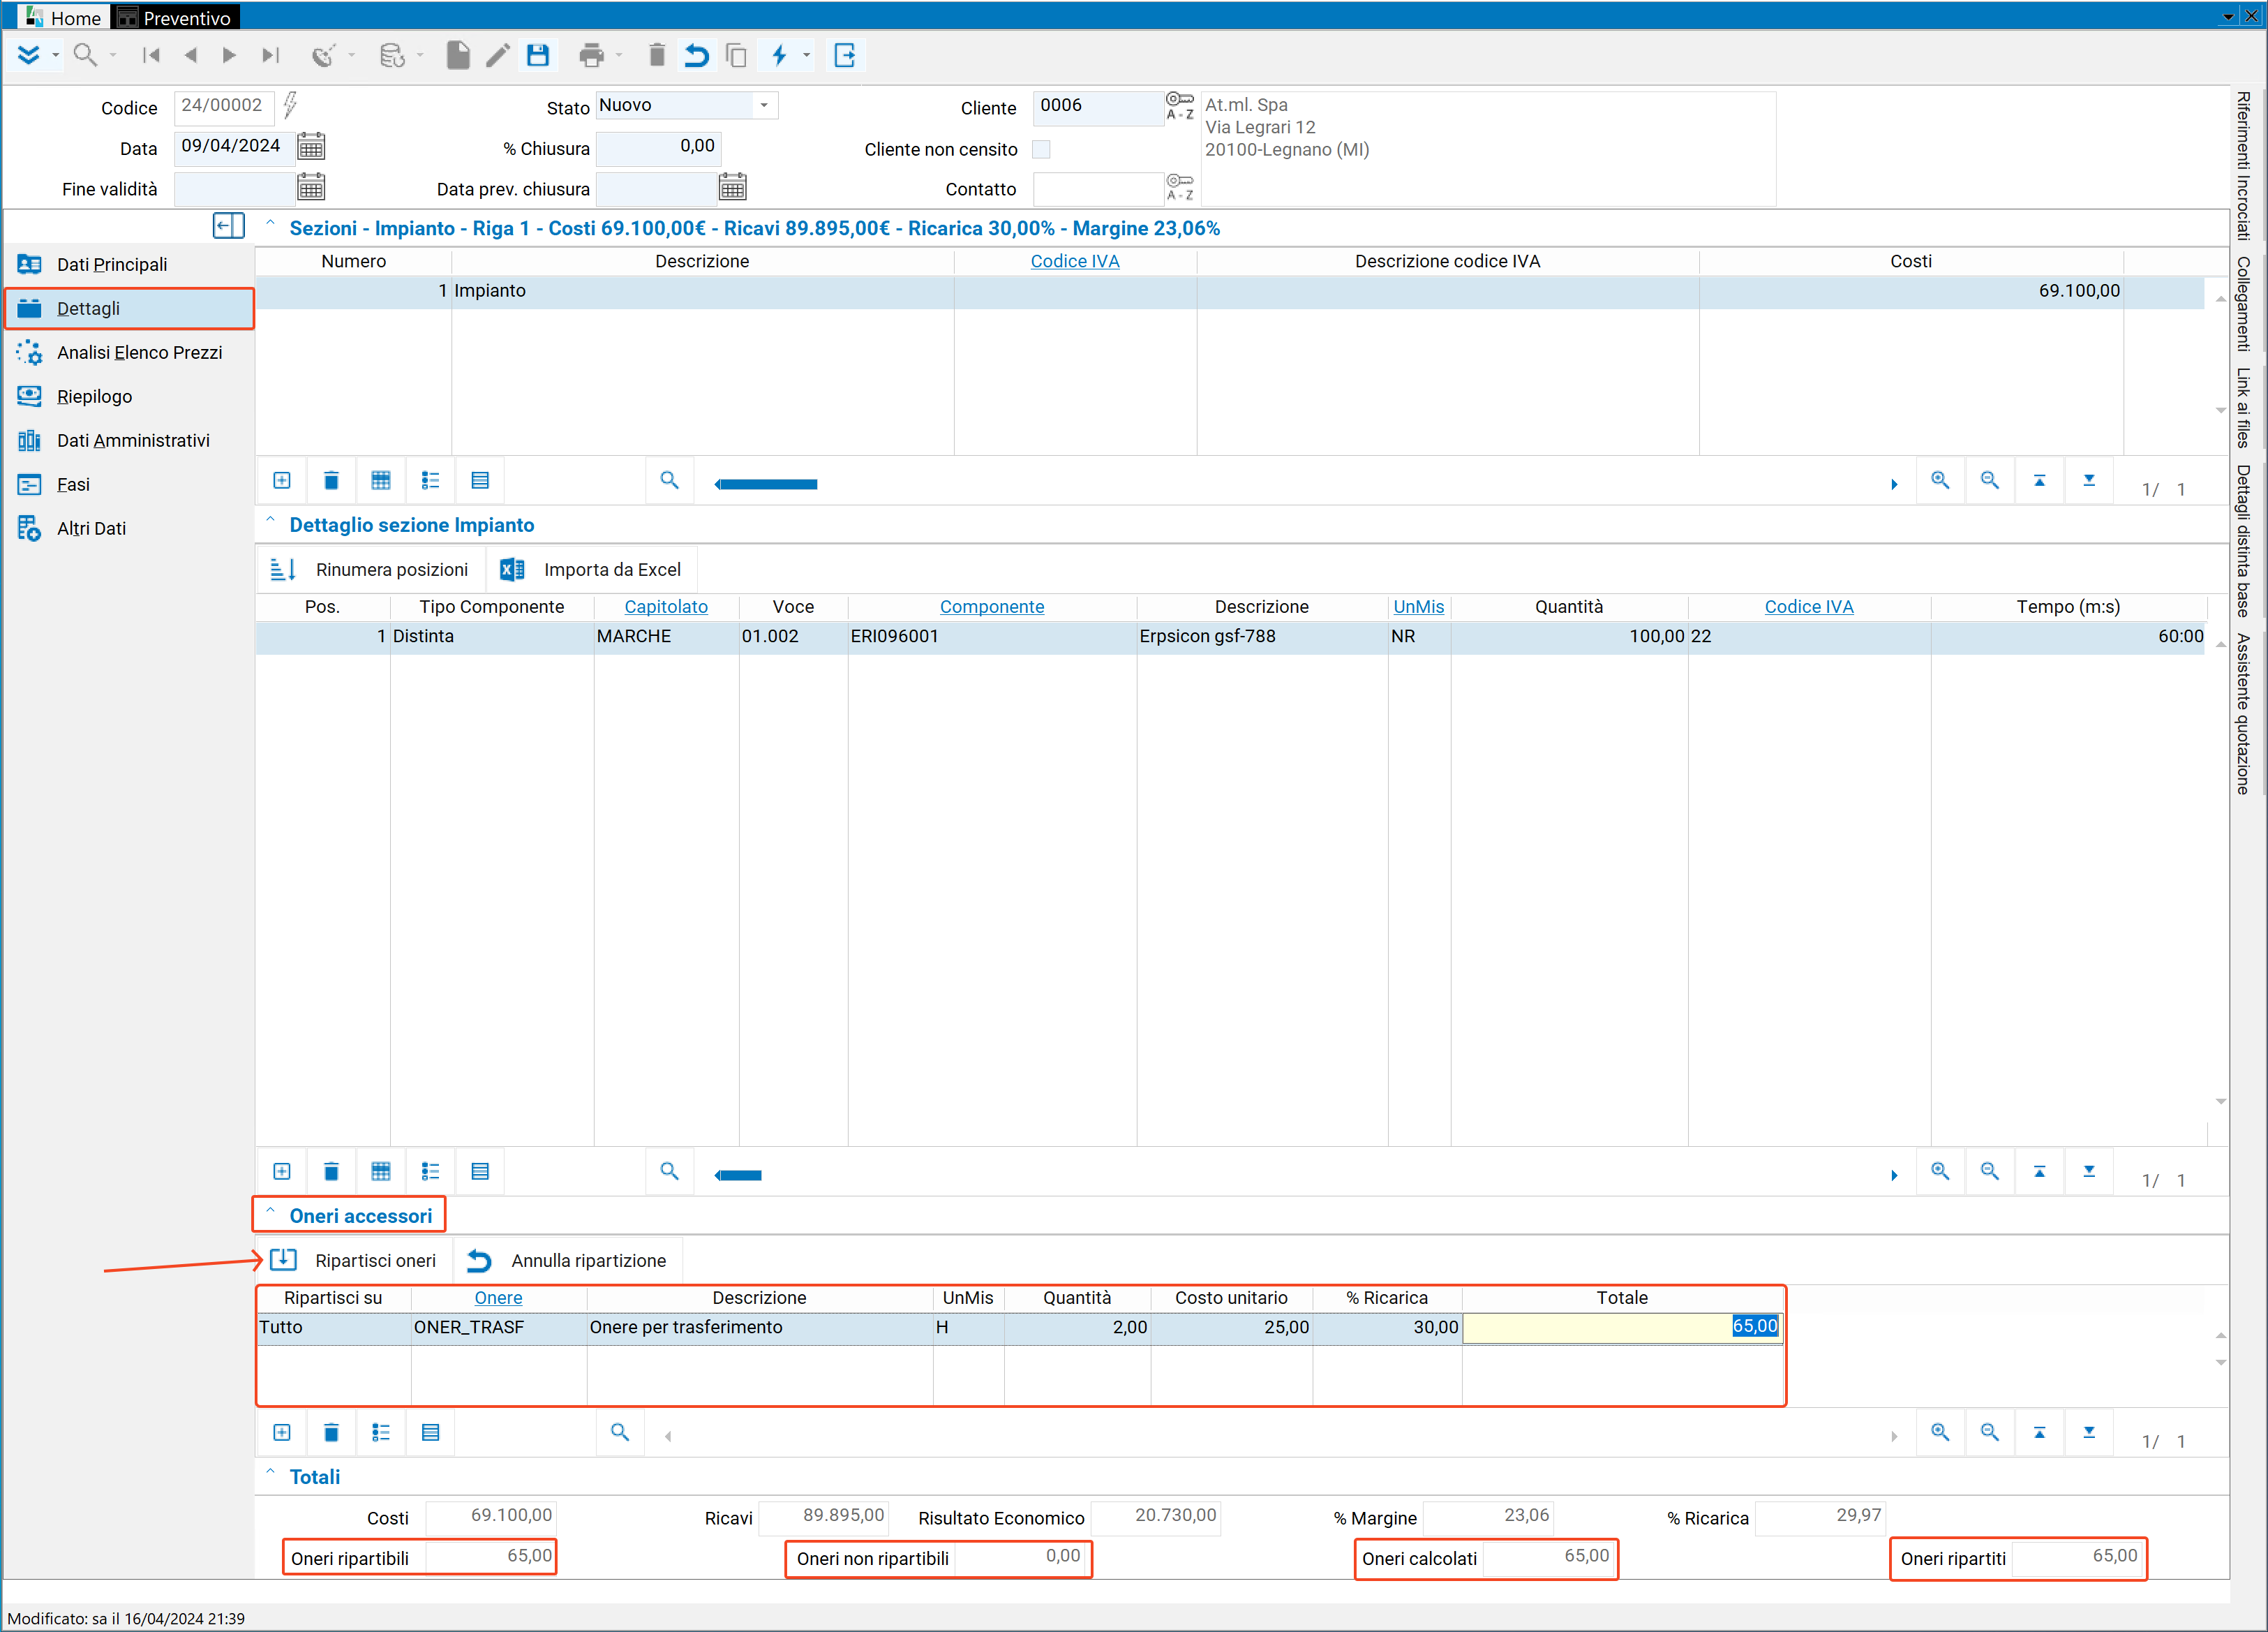Click the copy document icon

coord(737,55)
